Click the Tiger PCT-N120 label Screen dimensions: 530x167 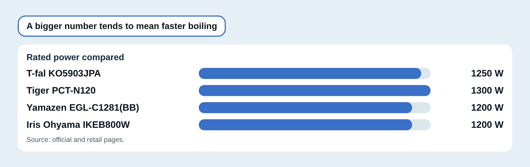[x=61, y=91]
